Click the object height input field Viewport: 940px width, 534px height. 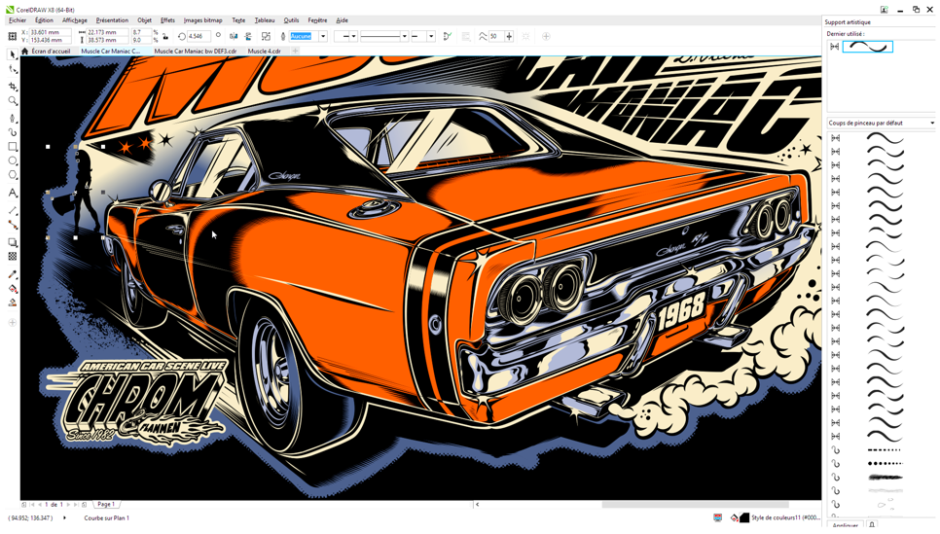click(107, 40)
